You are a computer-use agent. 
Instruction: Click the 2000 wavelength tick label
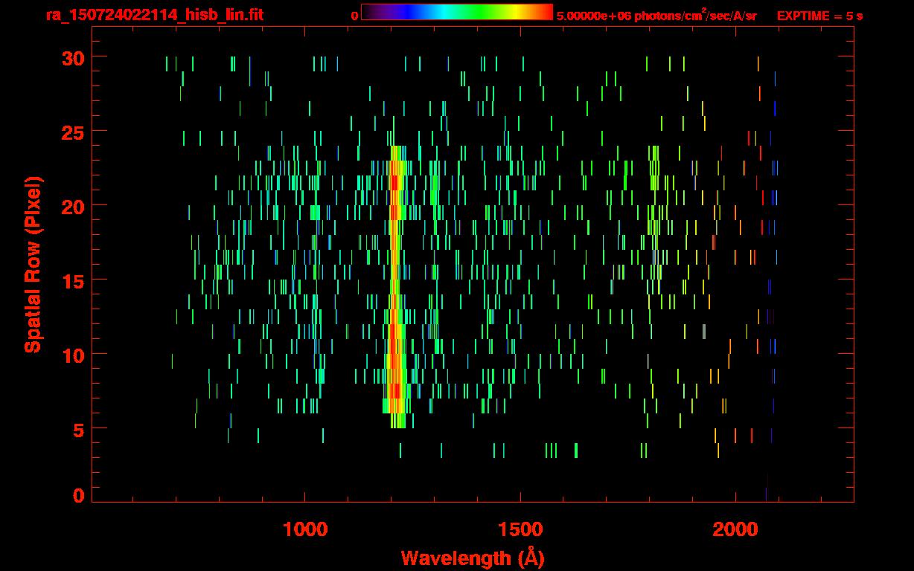735,529
